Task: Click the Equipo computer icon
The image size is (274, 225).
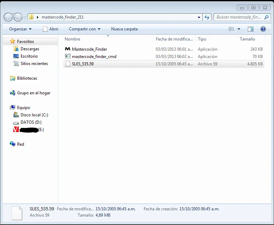Action: [x=13, y=108]
